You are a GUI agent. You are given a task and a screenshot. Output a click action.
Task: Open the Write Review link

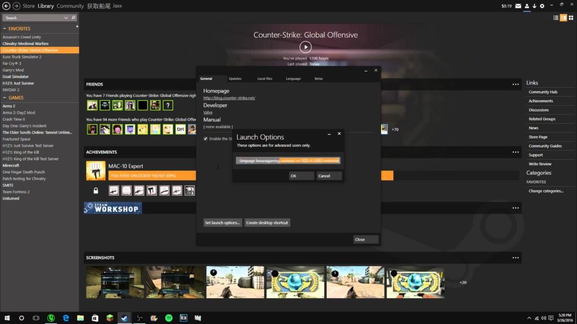540,164
